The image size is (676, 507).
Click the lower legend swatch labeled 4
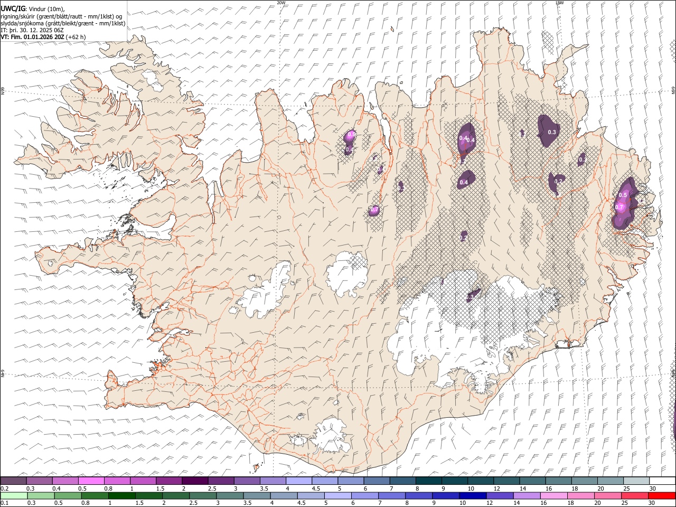coord(284,495)
